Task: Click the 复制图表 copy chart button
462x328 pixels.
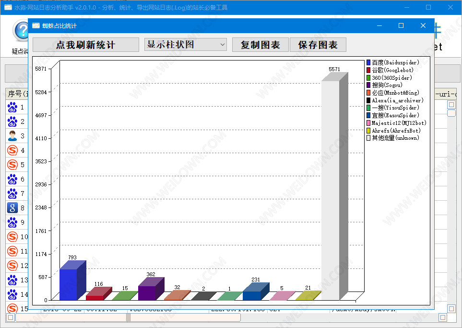Action: point(260,45)
